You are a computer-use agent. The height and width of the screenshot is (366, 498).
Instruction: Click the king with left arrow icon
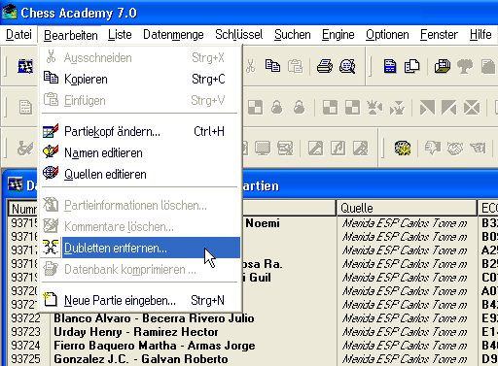(374, 108)
